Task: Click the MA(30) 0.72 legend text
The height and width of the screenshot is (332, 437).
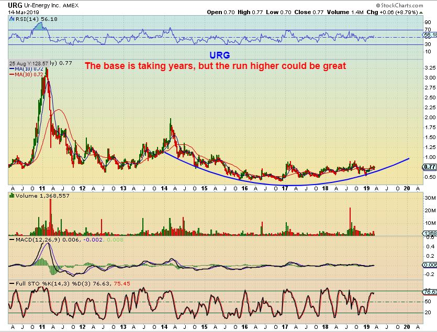Action: coord(29,74)
